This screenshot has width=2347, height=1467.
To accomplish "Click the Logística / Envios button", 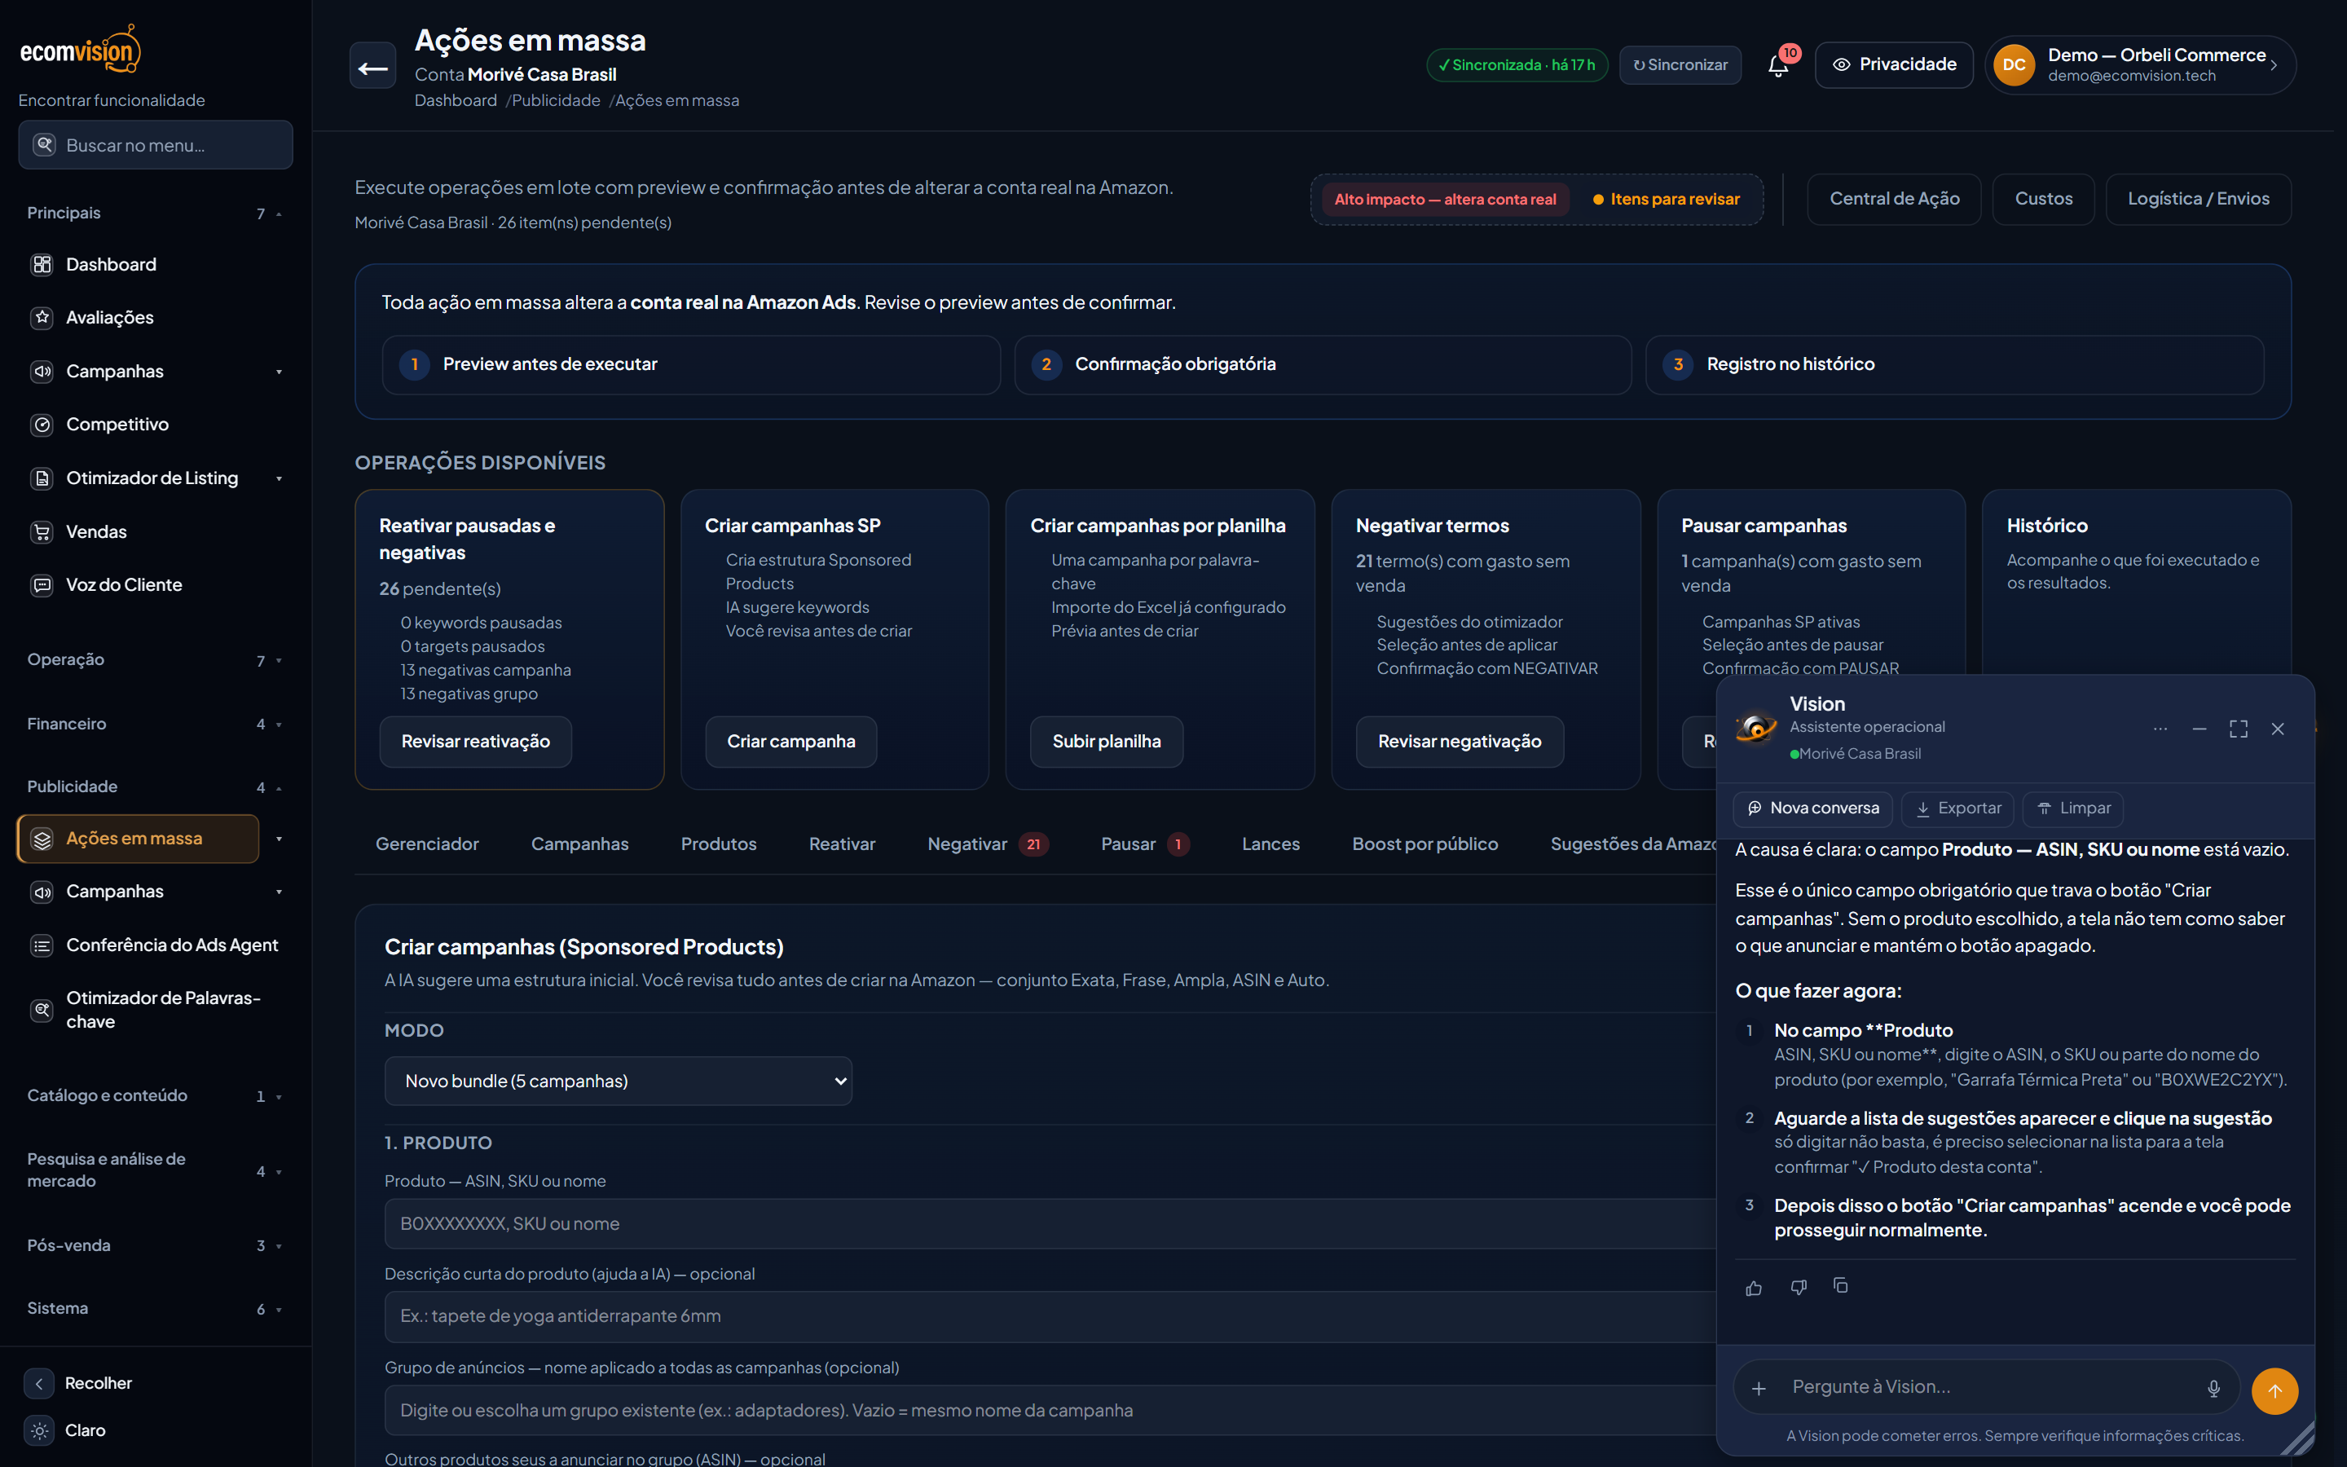I will point(2198,199).
